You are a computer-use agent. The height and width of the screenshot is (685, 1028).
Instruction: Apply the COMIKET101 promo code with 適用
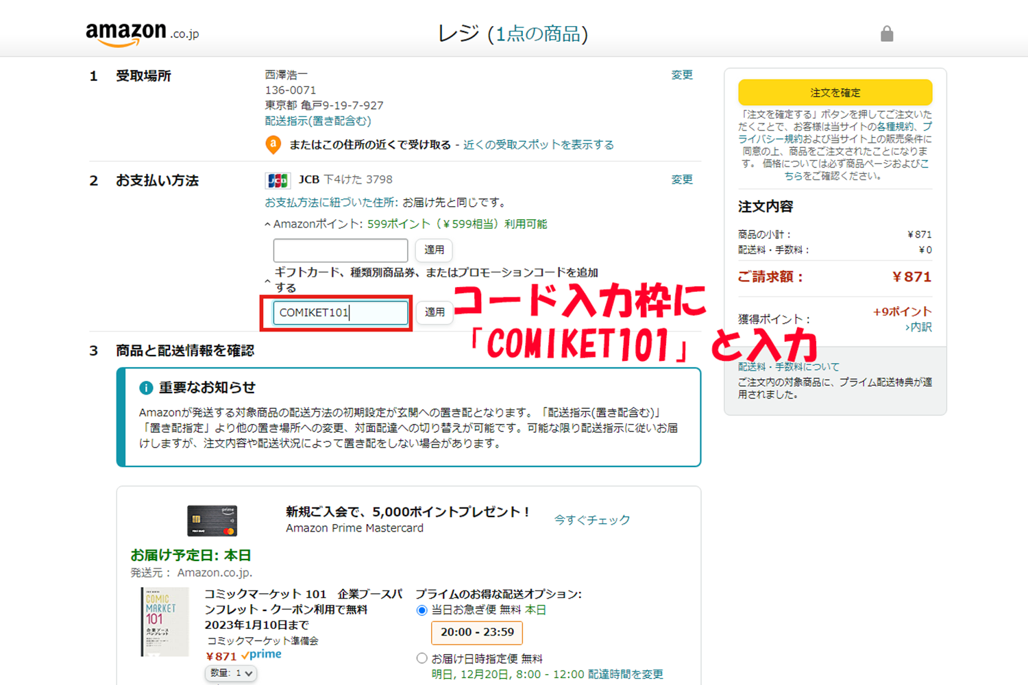coord(435,312)
